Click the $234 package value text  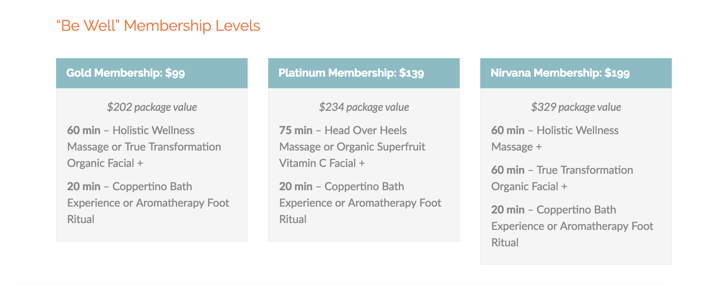tap(364, 107)
